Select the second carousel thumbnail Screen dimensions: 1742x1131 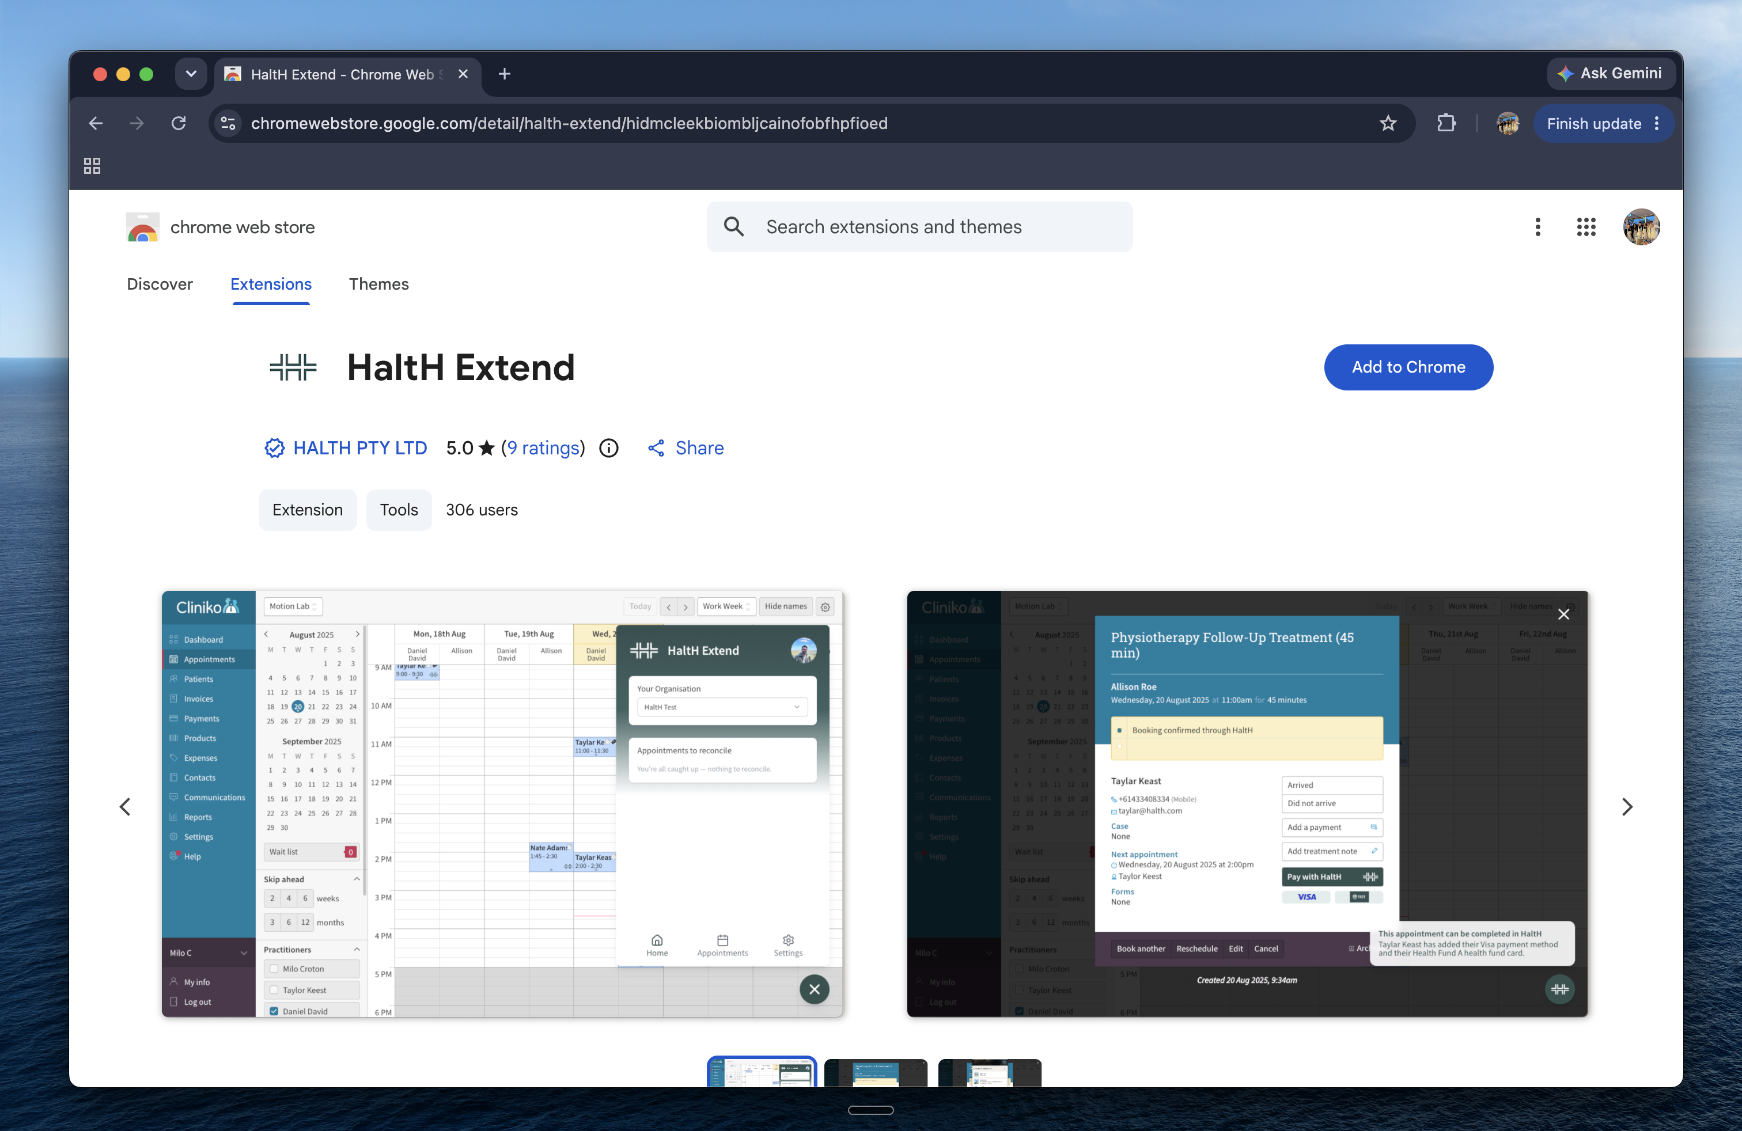(876, 1072)
